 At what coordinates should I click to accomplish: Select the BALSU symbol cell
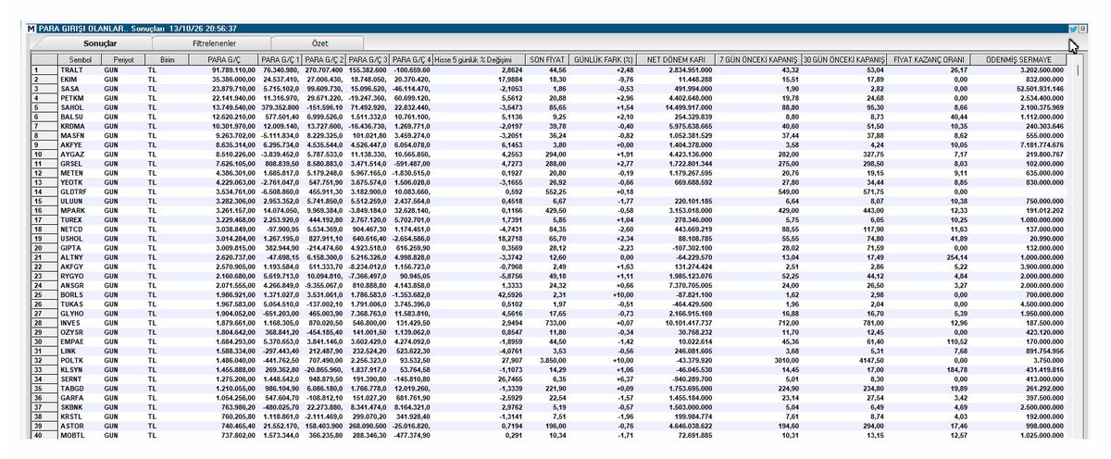80,117
